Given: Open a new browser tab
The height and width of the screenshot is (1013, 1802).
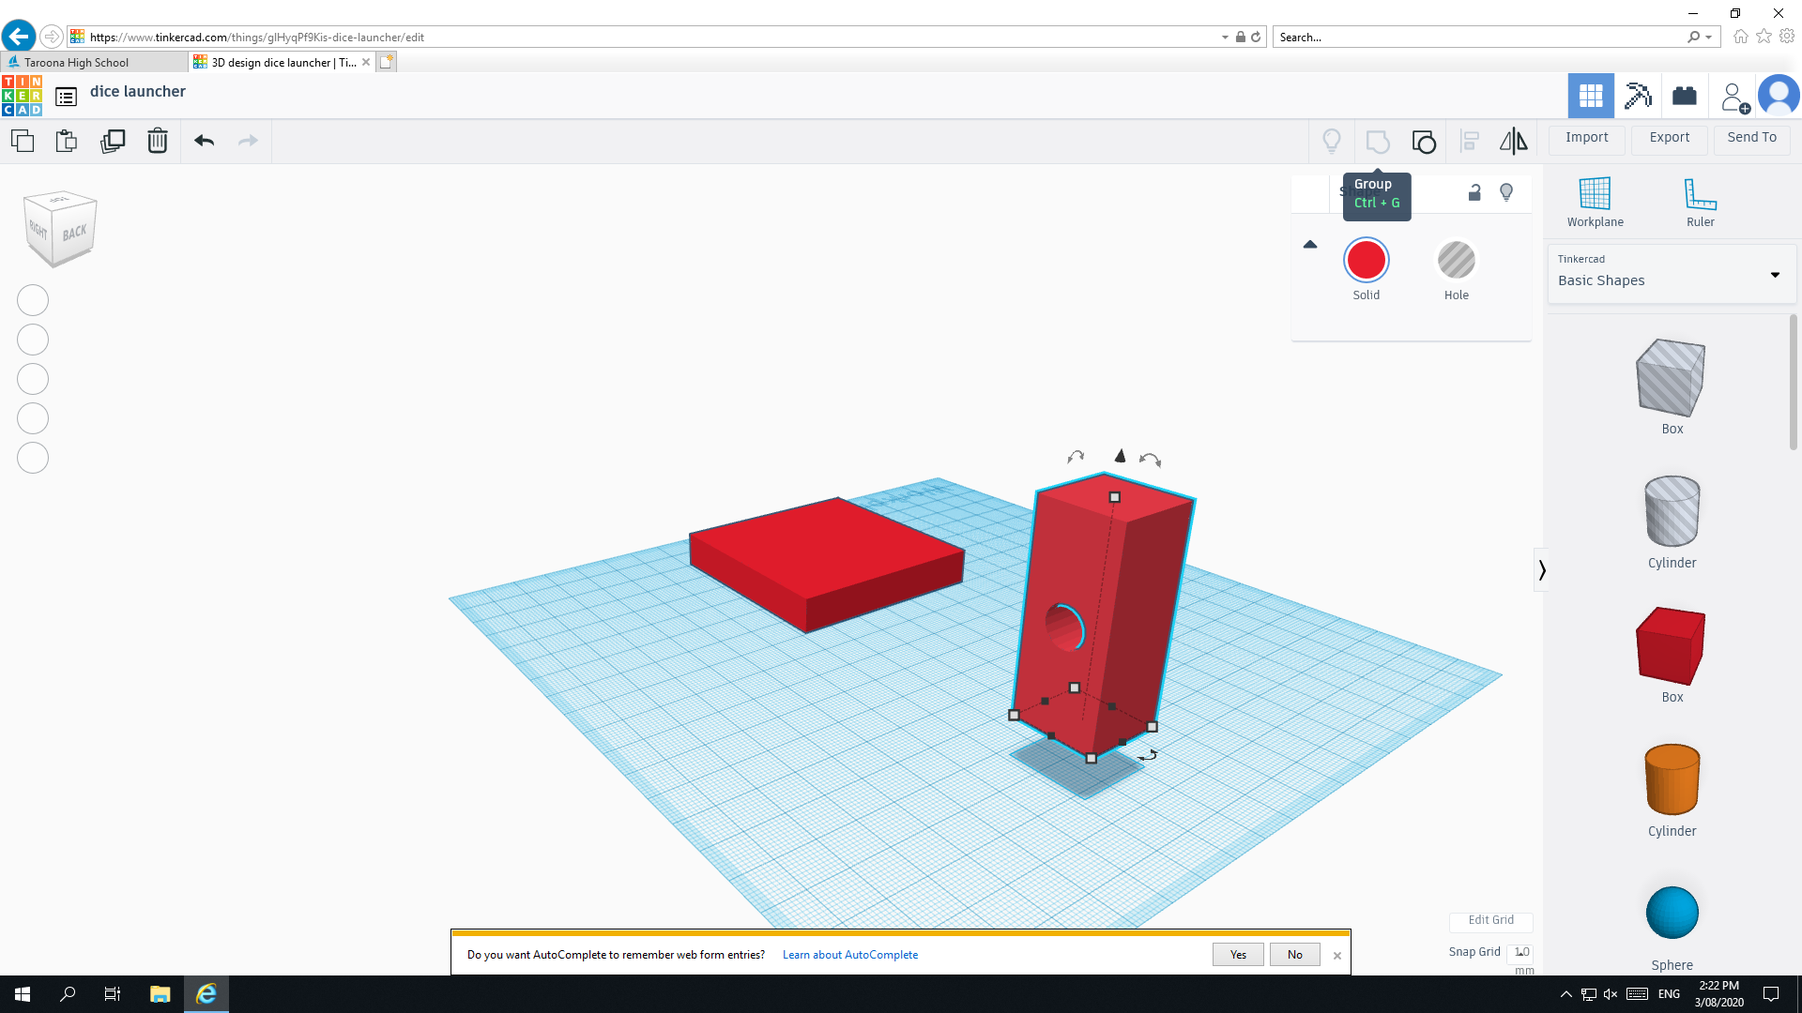Looking at the screenshot, I should click(387, 62).
